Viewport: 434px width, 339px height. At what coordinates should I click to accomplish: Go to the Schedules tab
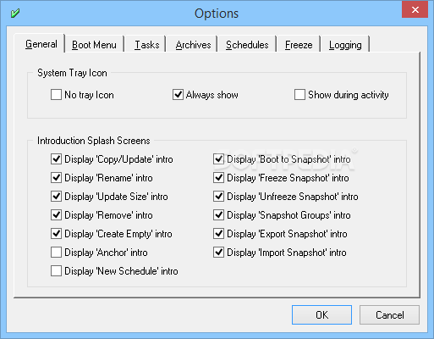click(x=247, y=45)
